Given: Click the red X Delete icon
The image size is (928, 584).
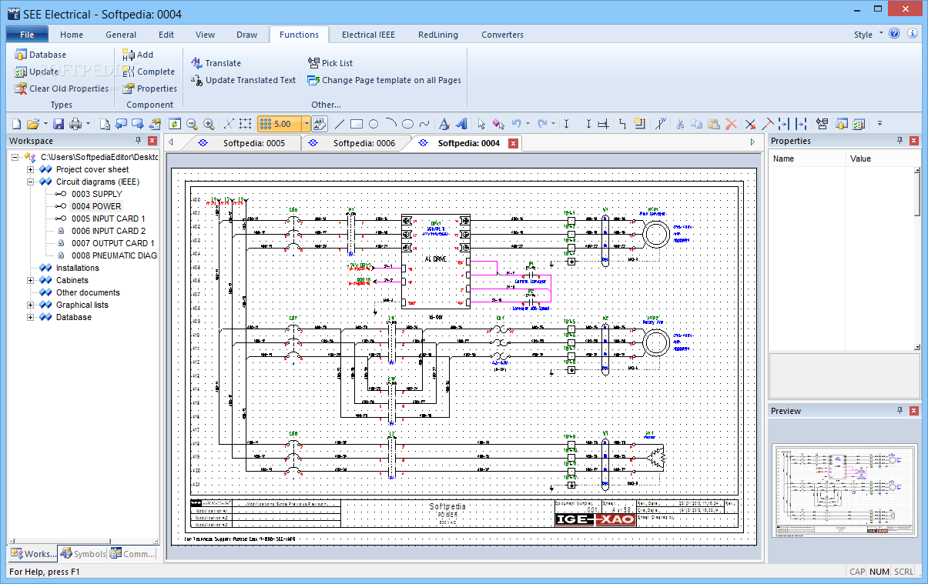Looking at the screenshot, I should click(x=731, y=124).
